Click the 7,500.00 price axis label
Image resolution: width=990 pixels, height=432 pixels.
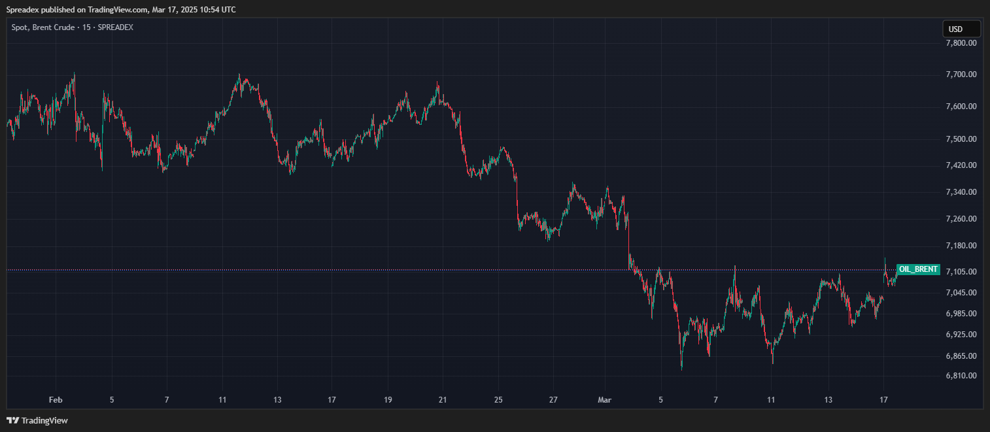[x=961, y=139]
